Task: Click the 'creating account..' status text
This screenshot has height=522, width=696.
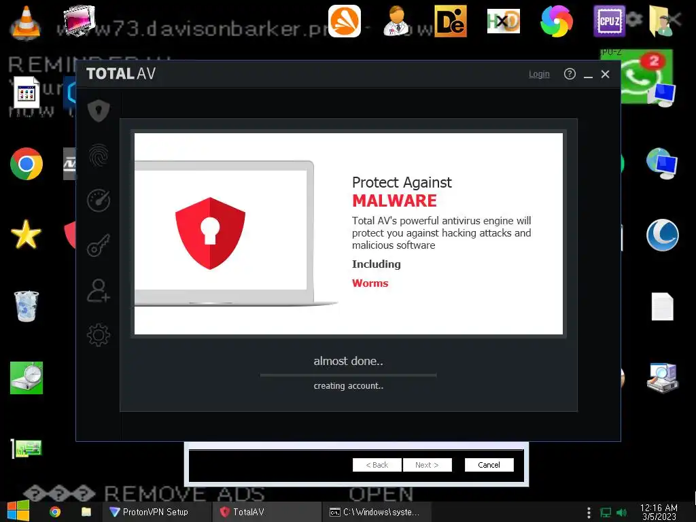Action: click(349, 386)
